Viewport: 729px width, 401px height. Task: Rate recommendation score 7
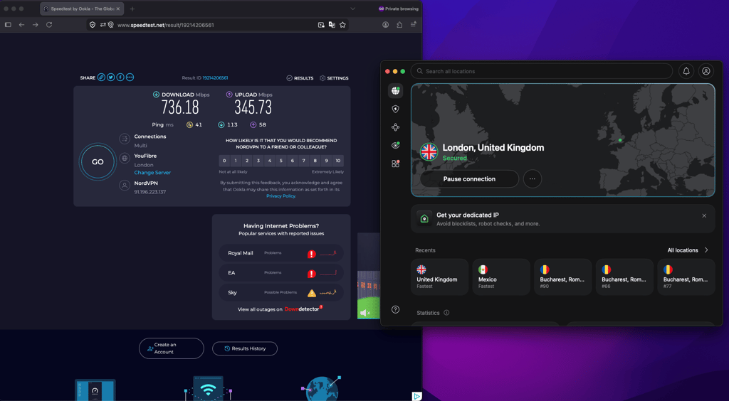coord(303,161)
